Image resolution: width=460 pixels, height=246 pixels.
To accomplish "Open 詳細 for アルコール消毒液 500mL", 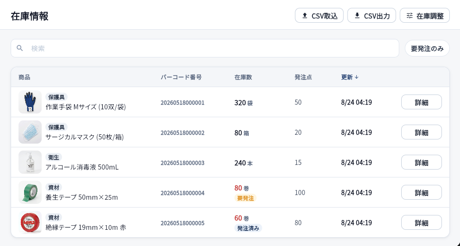I will click(x=422, y=162).
